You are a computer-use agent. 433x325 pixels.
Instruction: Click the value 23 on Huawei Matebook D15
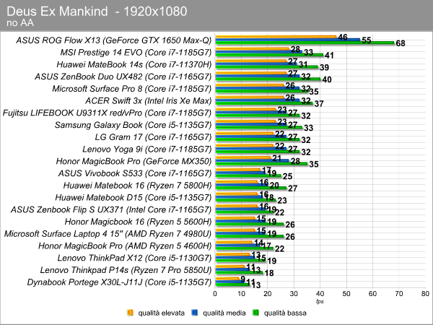click(x=282, y=201)
